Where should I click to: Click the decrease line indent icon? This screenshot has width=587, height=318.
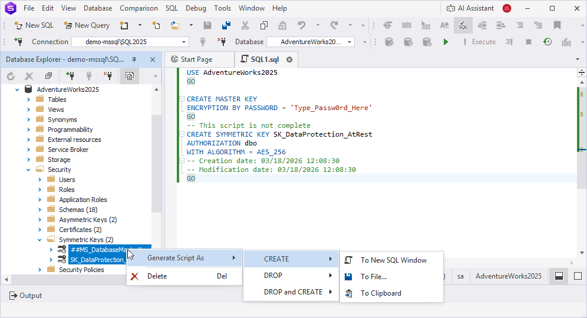point(482,25)
